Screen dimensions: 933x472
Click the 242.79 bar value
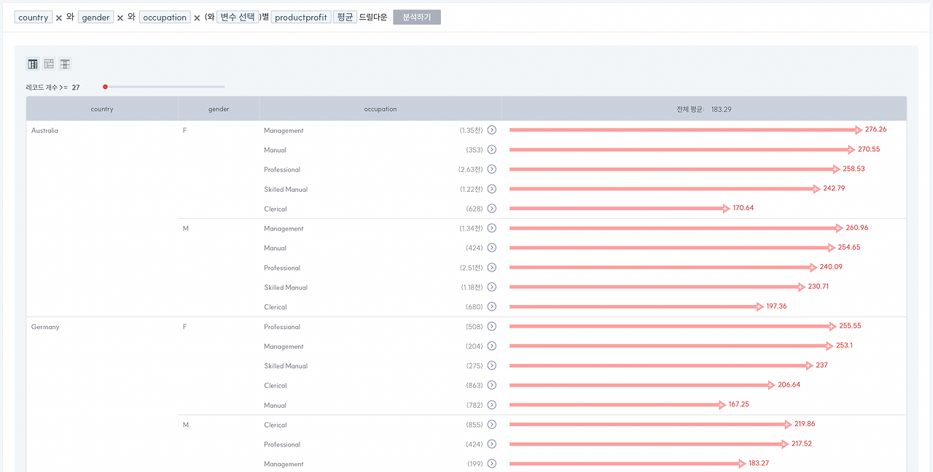(x=834, y=188)
